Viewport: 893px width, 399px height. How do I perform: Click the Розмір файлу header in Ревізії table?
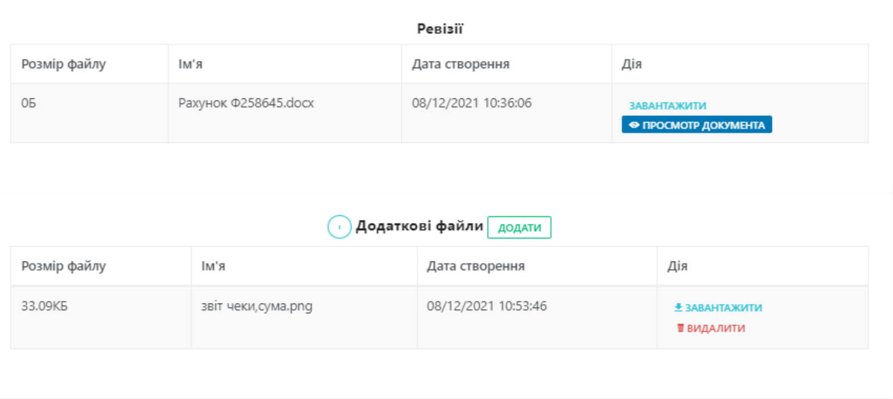(x=64, y=64)
